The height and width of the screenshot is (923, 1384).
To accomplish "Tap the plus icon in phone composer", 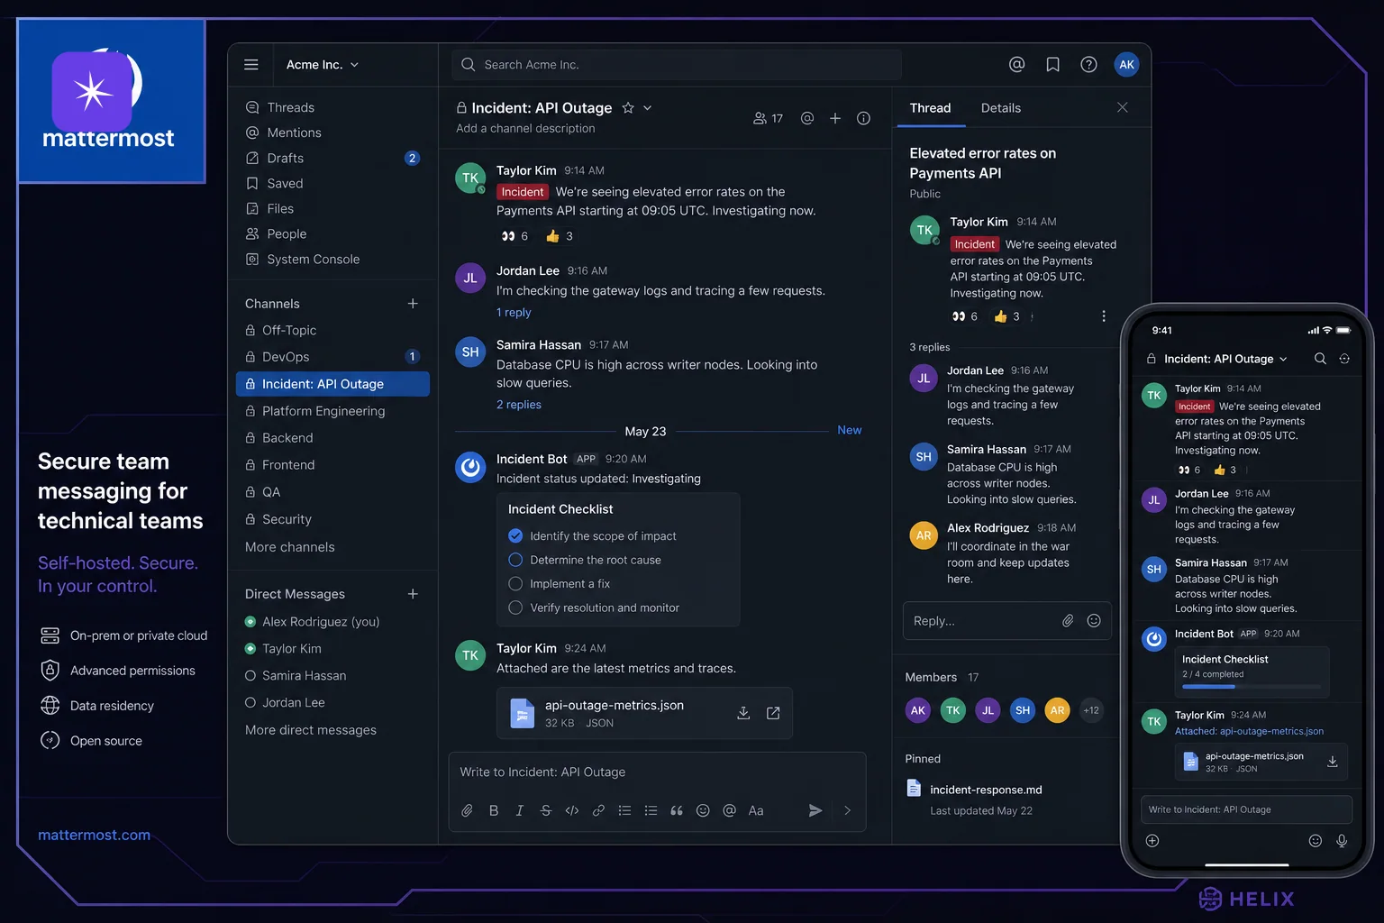I will pyautogui.click(x=1152, y=841).
